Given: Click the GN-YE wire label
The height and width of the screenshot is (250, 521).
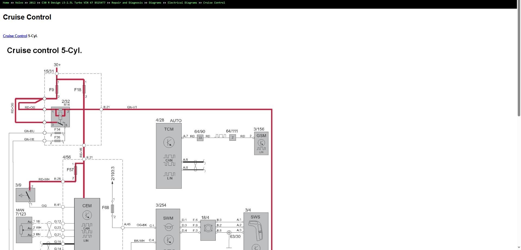Looking at the screenshot, I should tap(29, 139).
